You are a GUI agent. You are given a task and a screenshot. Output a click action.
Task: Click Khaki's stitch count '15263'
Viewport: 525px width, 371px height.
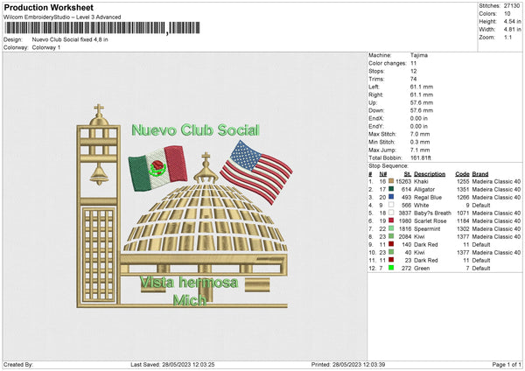pyautogui.click(x=403, y=181)
